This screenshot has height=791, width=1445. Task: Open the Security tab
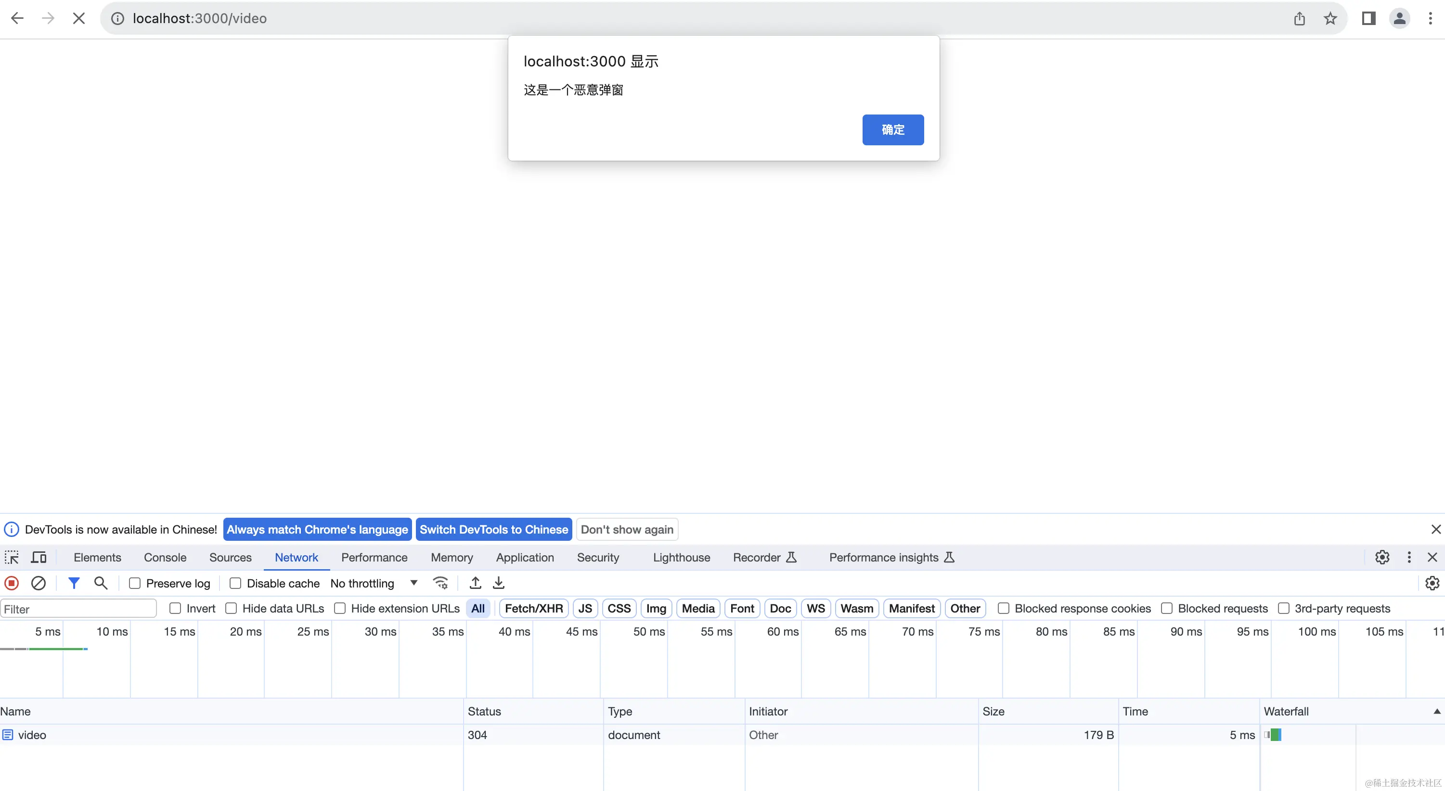(x=598, y=557)
